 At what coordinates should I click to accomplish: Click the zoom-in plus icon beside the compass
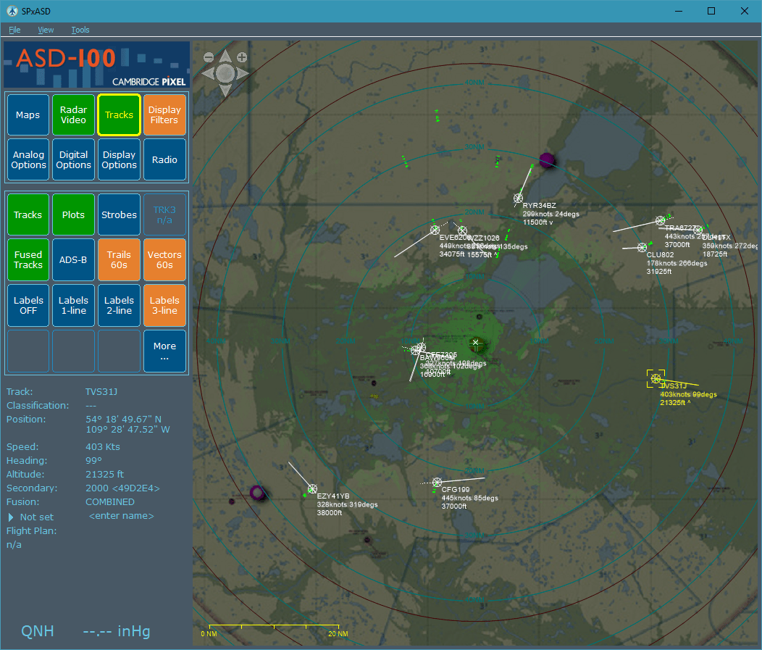[242, 57]
